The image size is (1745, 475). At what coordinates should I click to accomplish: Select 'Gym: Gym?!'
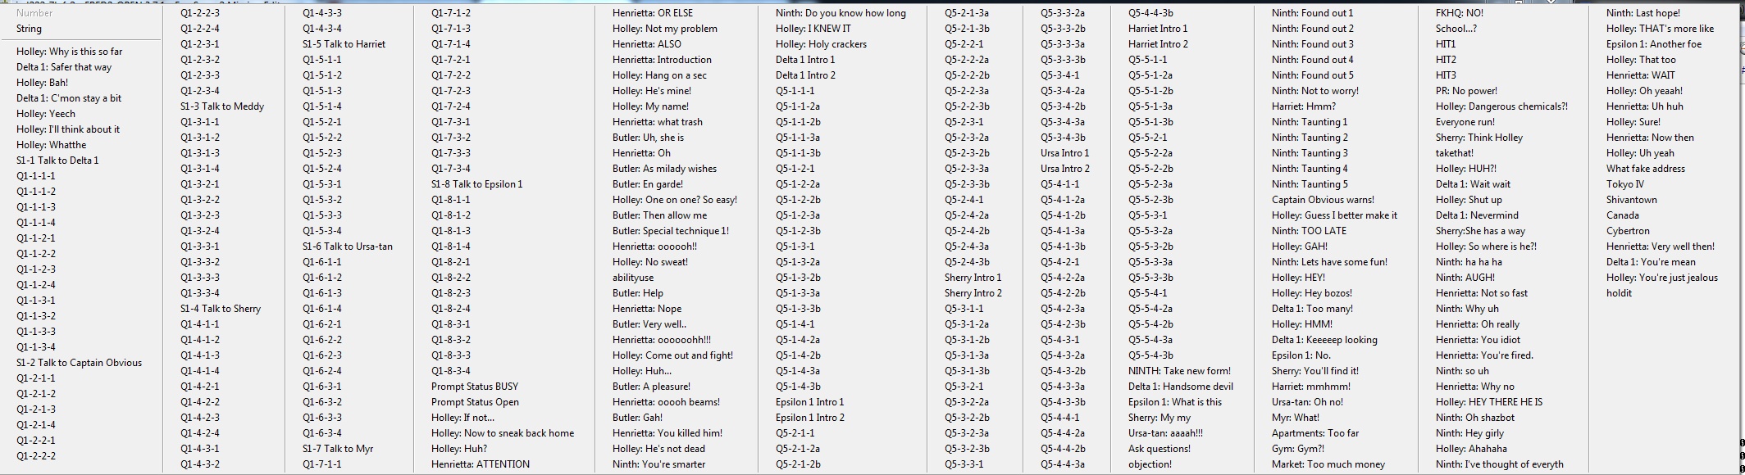point(1298,449)
